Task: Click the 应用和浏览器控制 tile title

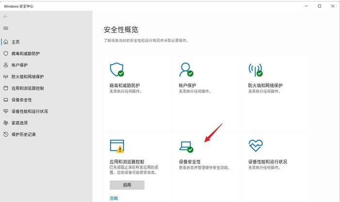Action: (127, 162)
